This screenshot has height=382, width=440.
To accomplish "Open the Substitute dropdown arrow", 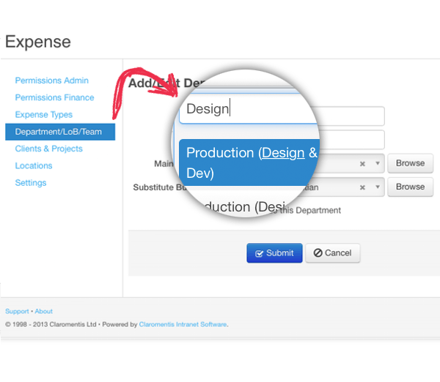I will click(378, 188).
